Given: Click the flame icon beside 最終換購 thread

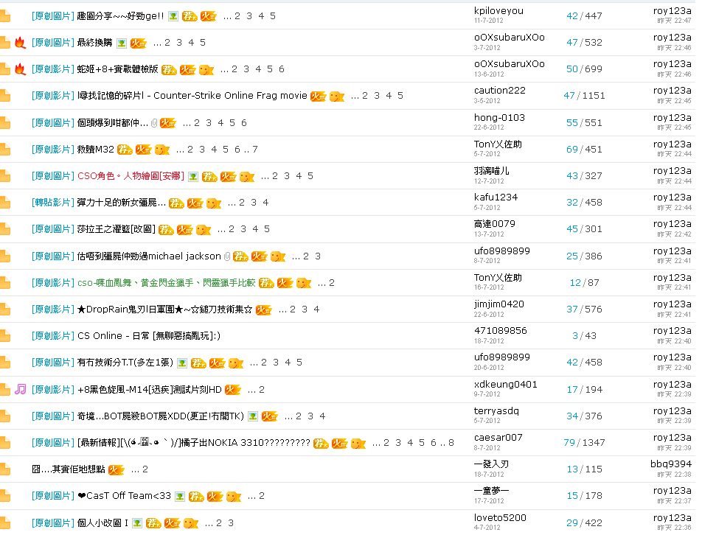Looking at the screenshot, I should (20, 43).
